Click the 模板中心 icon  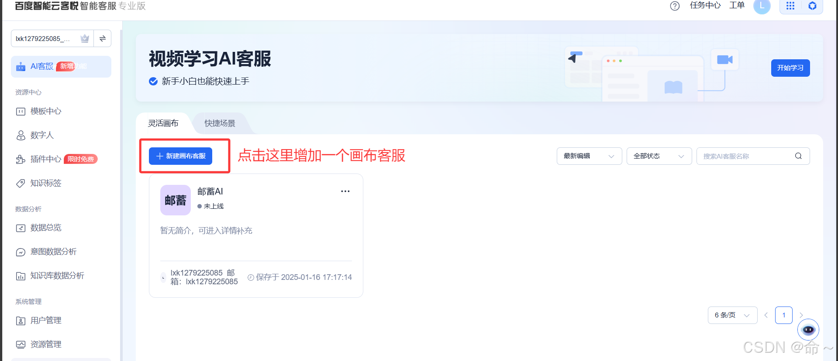[x=21, y=112]
